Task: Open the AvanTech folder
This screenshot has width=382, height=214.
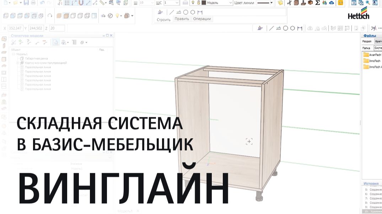Action: [x=372, y=55]
